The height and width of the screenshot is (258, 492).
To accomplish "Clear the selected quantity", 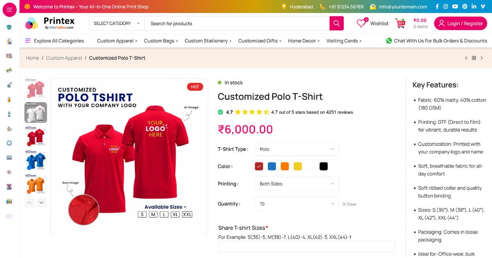I will 349,204.
